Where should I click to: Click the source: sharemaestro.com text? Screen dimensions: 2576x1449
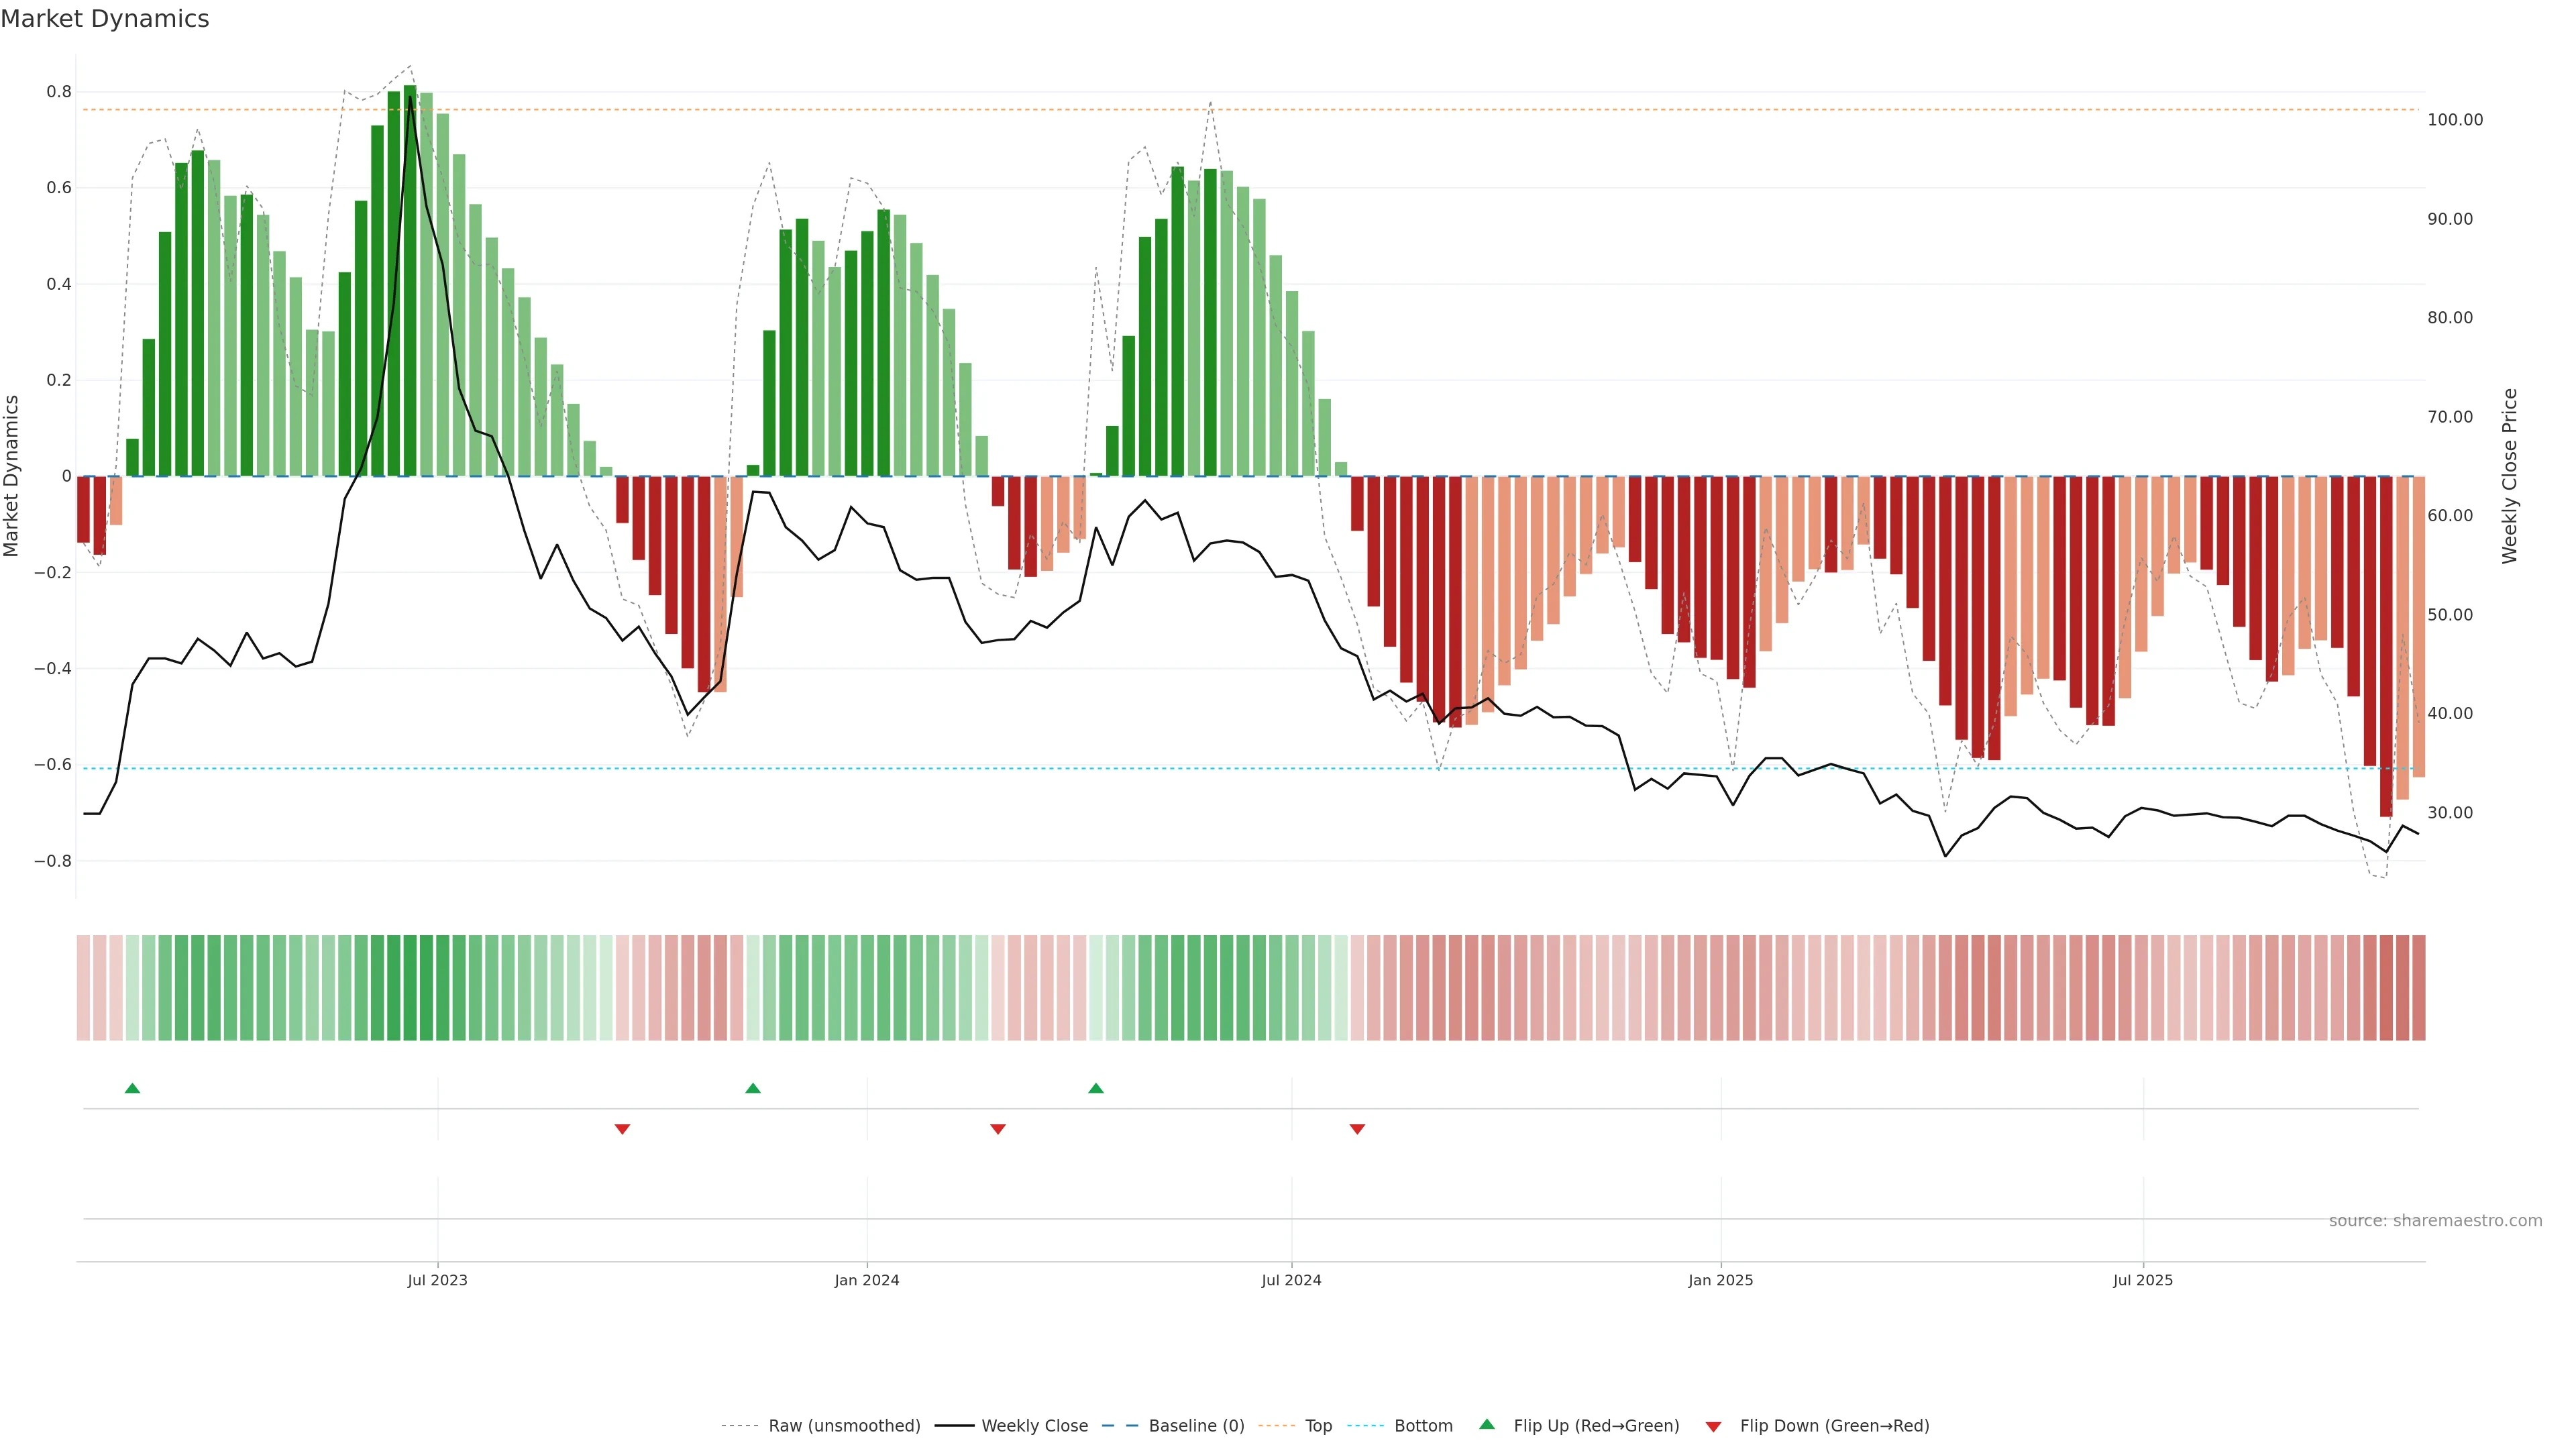[2435, 1221]
